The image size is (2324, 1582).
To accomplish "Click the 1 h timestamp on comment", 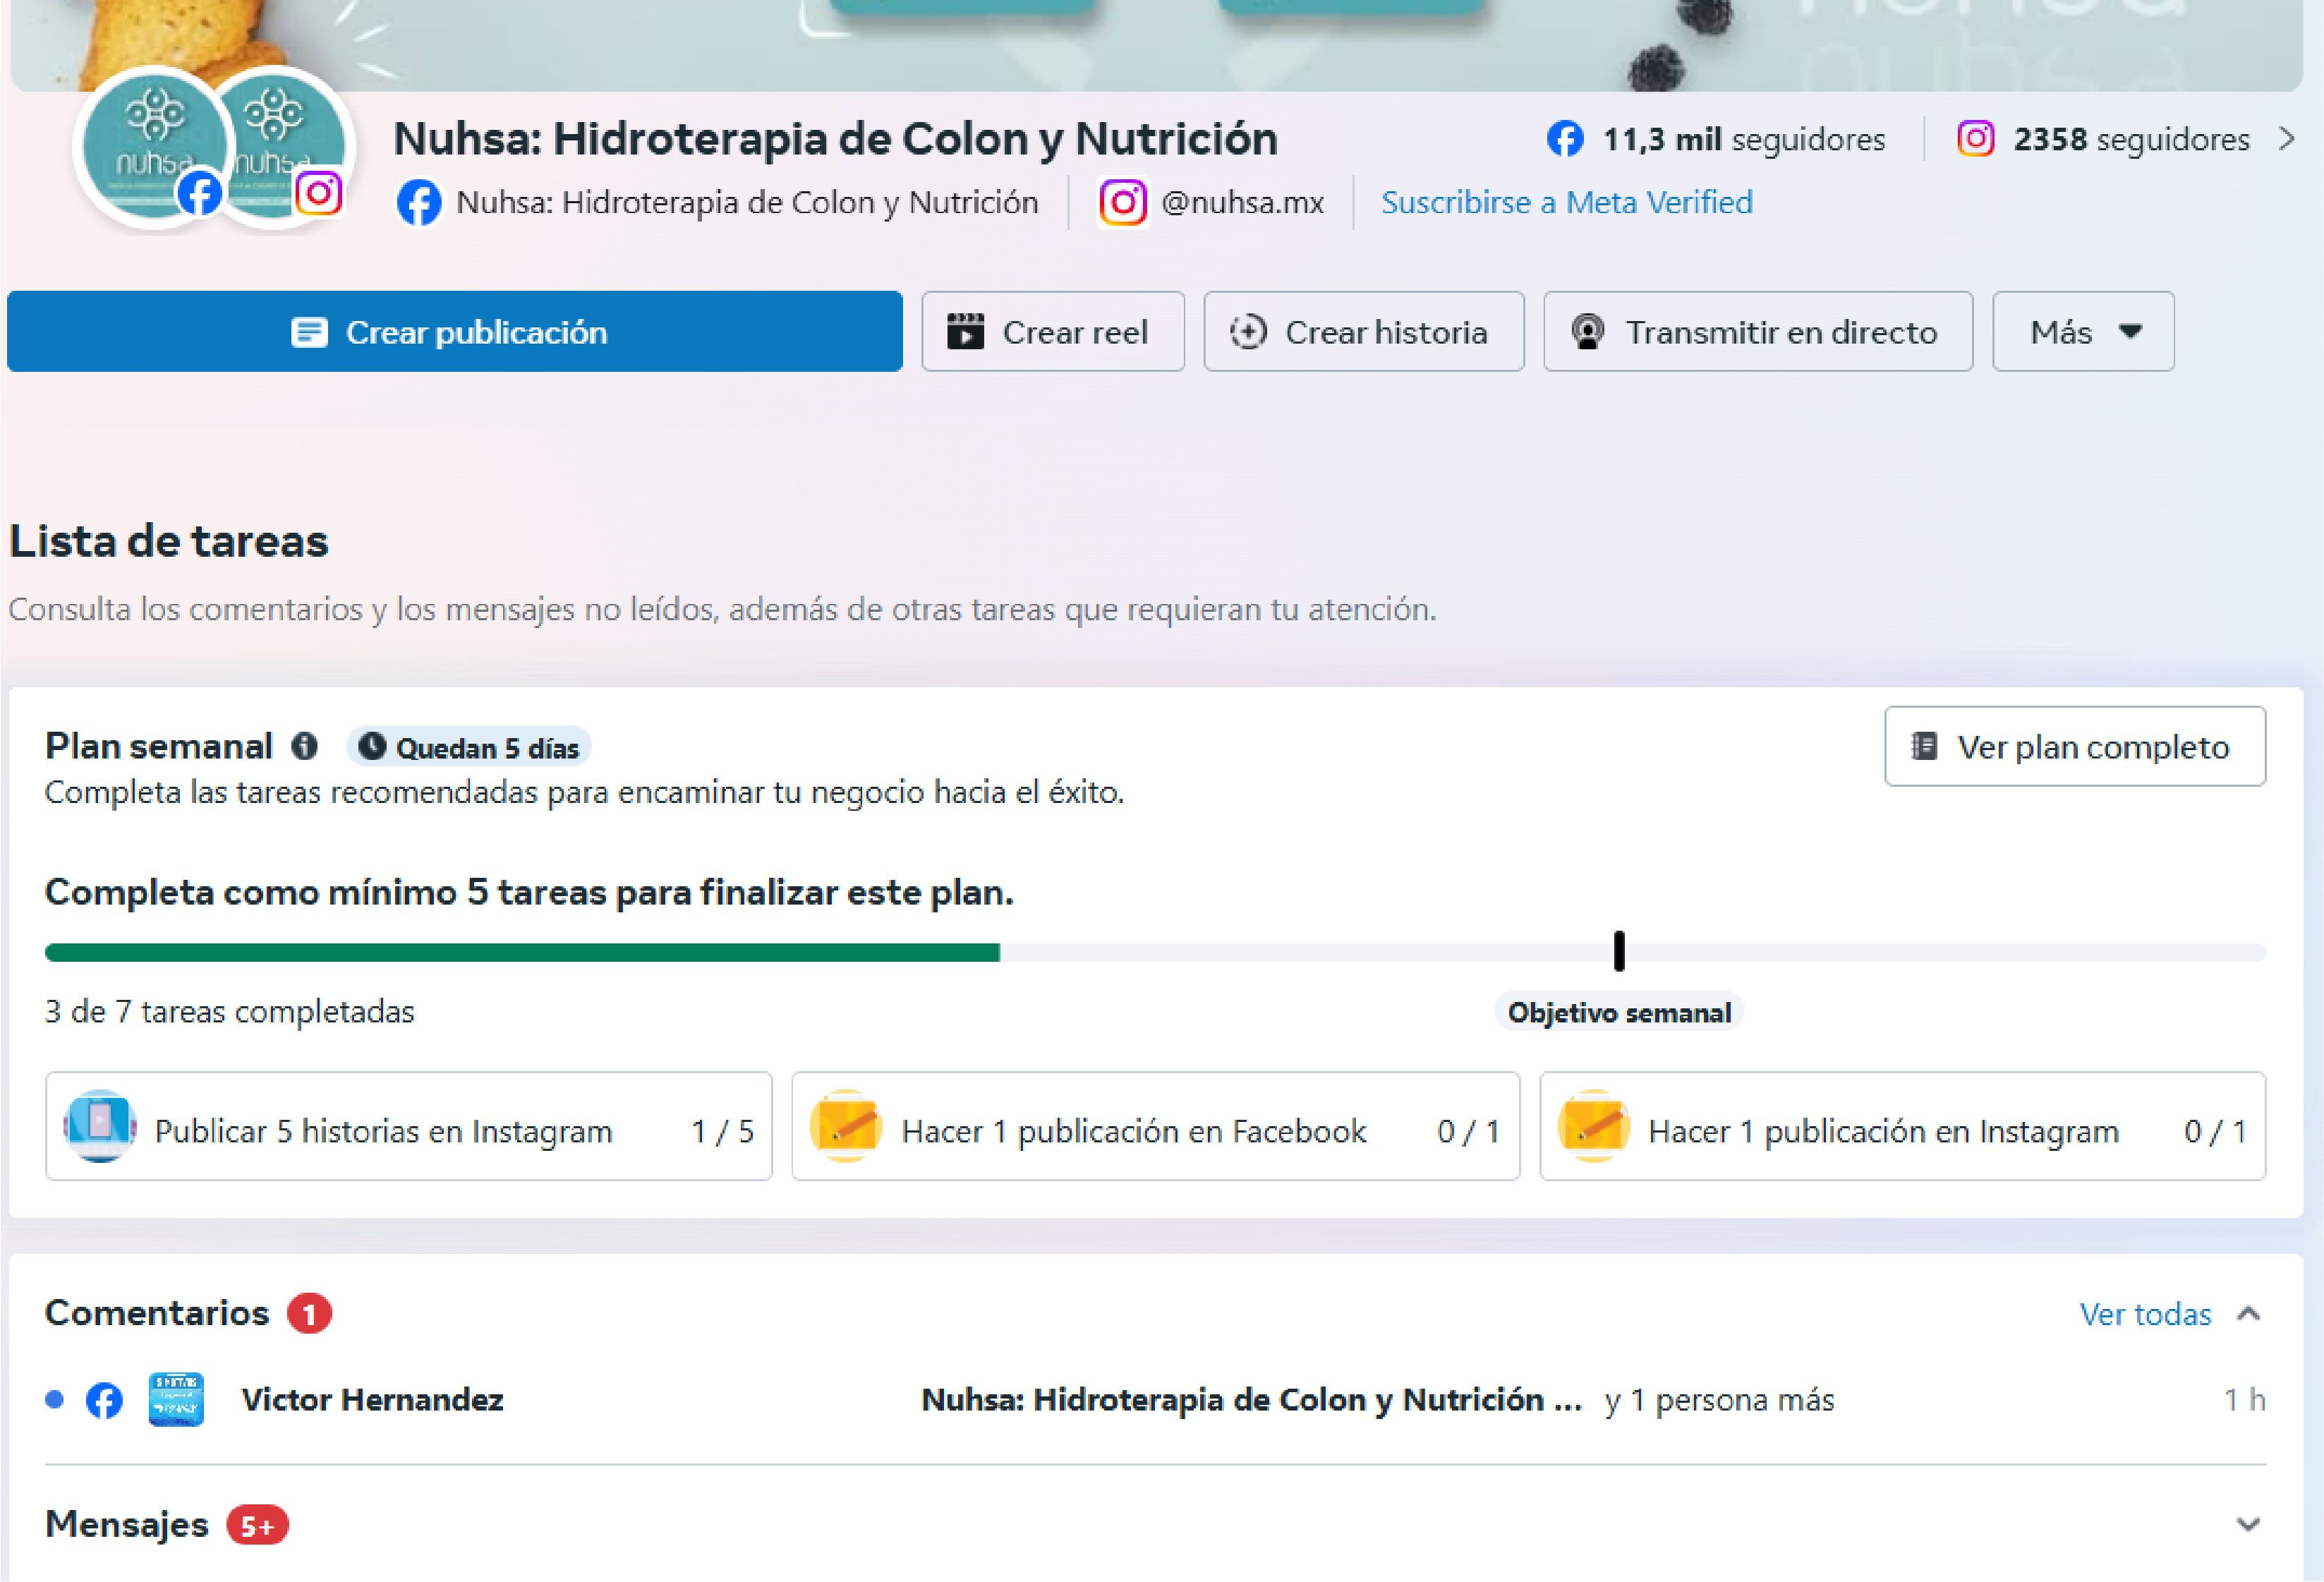I will pos(2244,1400).
